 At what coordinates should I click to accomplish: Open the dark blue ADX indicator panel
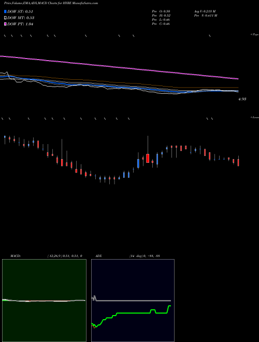[133, 301]
